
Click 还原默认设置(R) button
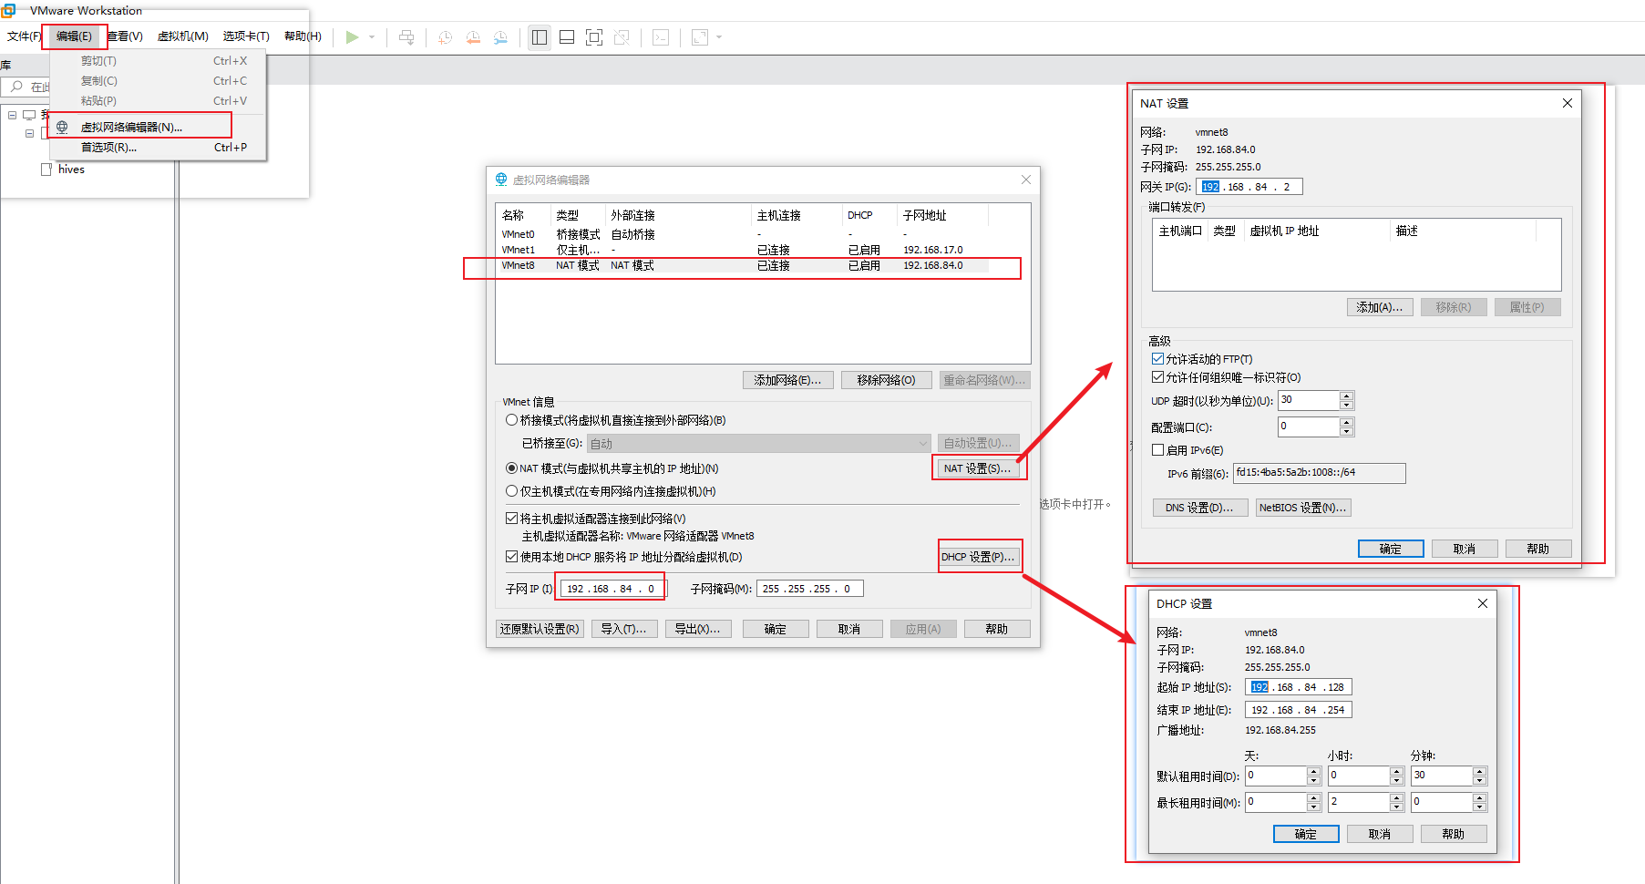click(540, 629)
